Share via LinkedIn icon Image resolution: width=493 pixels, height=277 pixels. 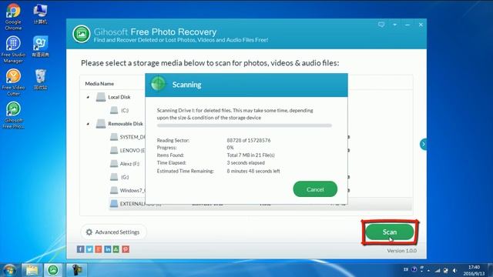108,249
